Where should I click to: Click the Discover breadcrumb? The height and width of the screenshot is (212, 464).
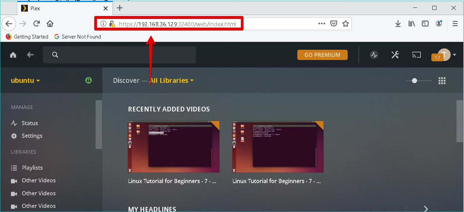126,80
